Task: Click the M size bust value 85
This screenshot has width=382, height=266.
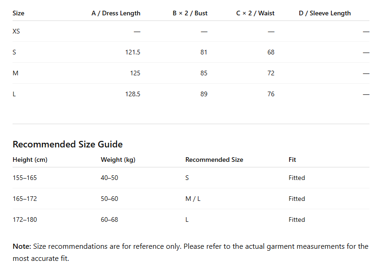Action: pyautogui.click(x=204, y=73)
